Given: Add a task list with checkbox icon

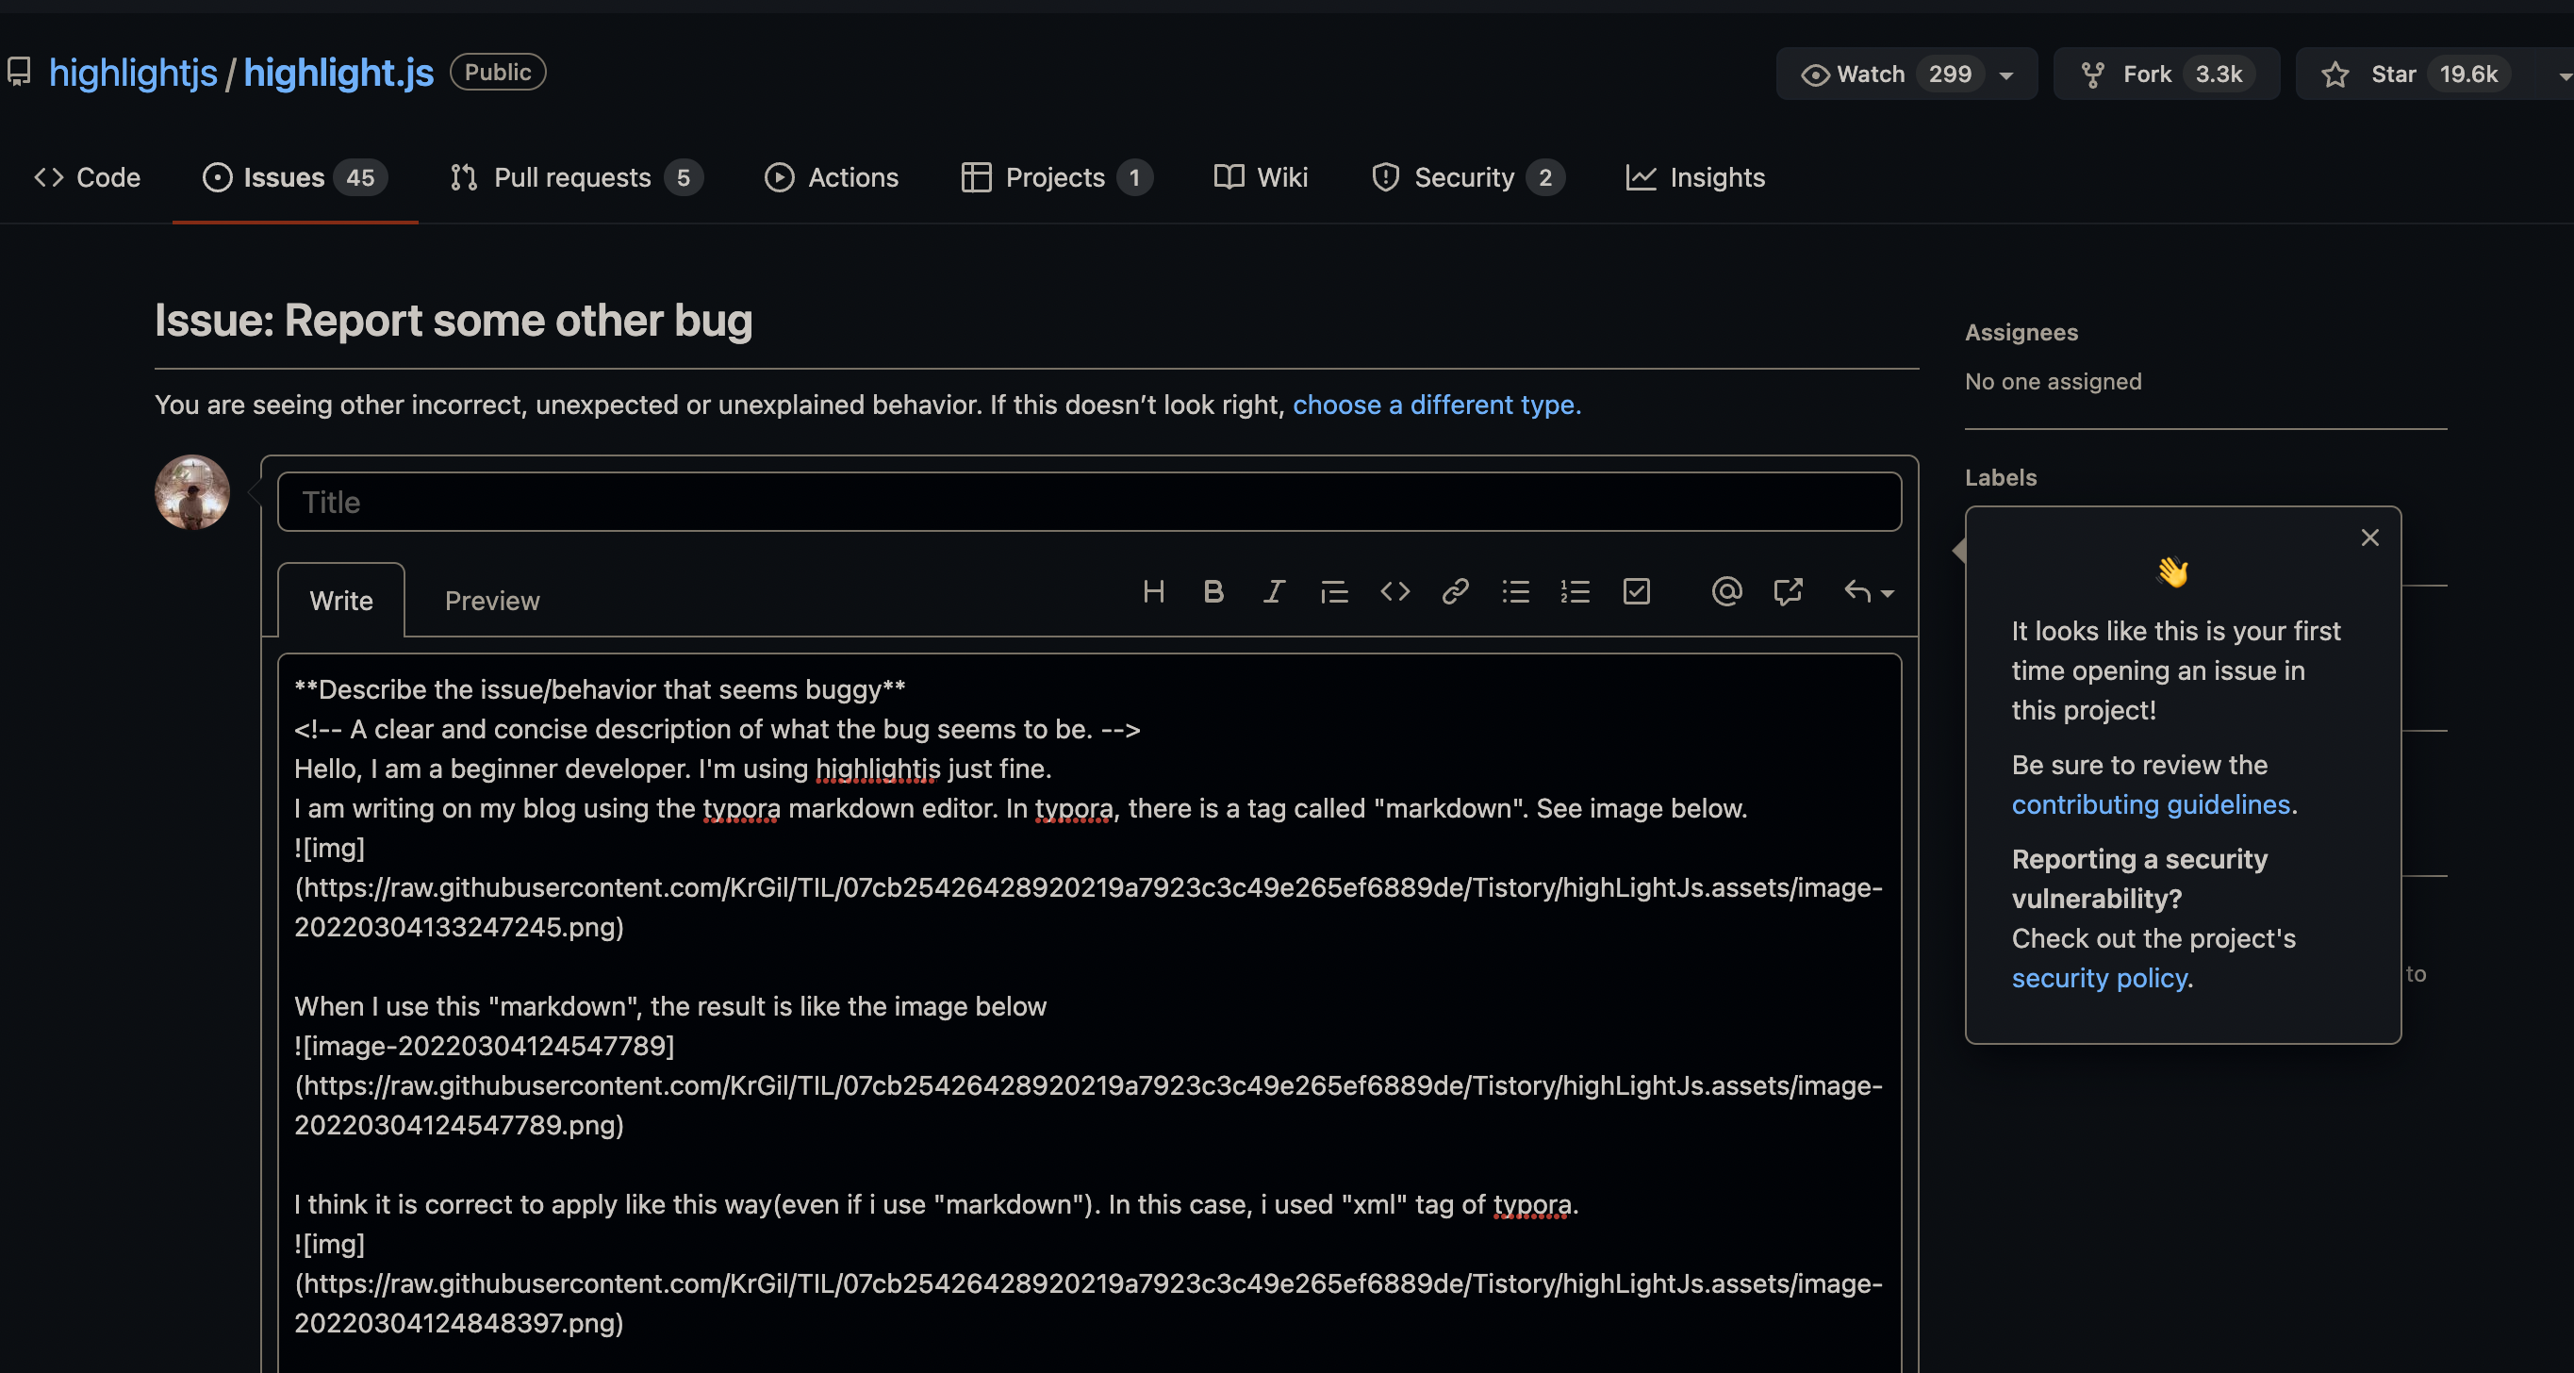Looking at the screenshot, I should point(1636,592).
